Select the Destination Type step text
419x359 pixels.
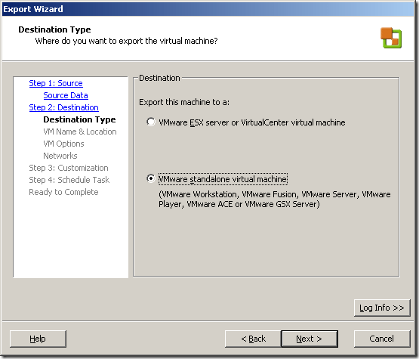(x=79, y=119)
